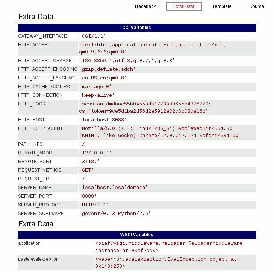
Task: Select the REQUEST_METHOD 'GET' value
Action: (x=86, y=170)
